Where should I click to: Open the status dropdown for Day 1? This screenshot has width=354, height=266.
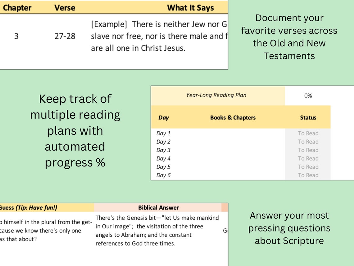pyautogui.click(x=308, y=133)
